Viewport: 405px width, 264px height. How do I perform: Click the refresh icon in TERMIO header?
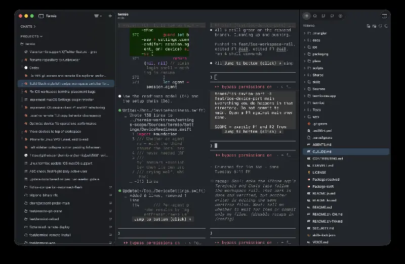coord(380,26)
